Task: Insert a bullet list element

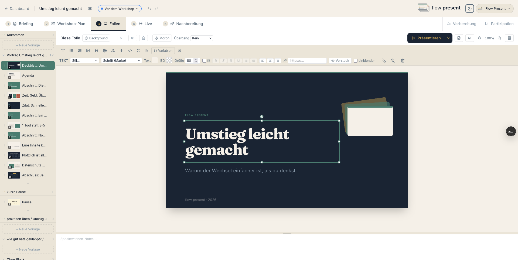Action: click(71, 51)
